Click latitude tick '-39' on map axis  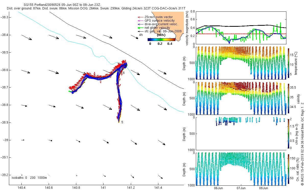pyautogui.click(x=6, y=140)
